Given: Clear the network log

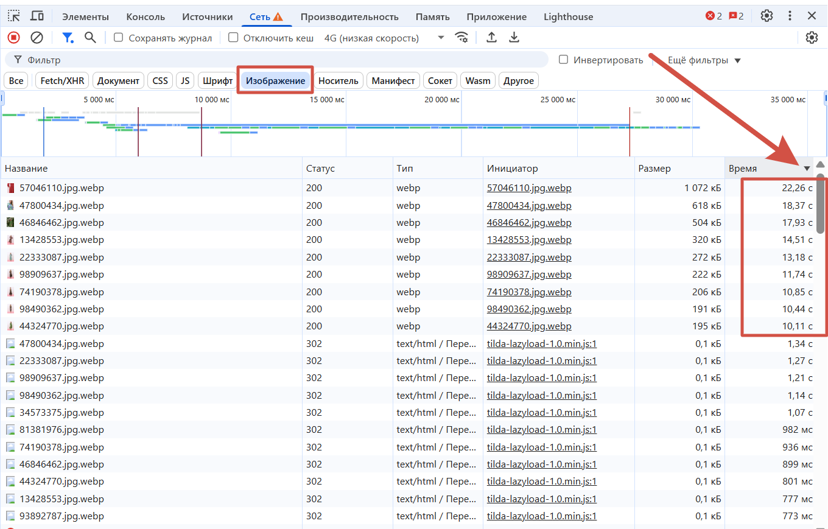Looking at the screenshot, I should (x=37, y=38).
